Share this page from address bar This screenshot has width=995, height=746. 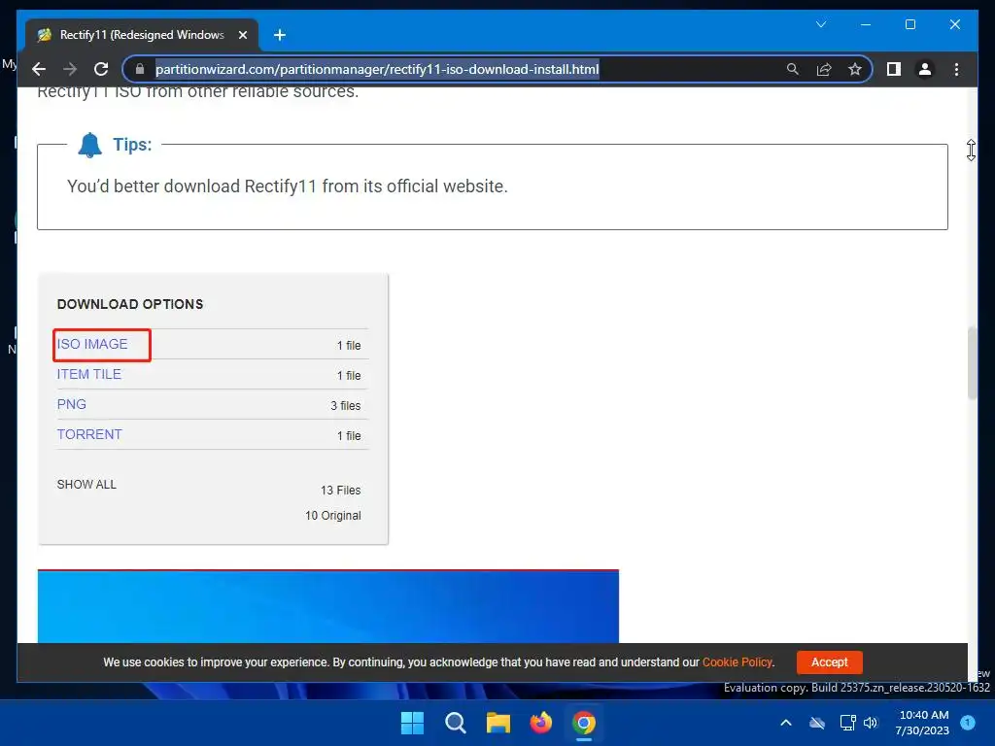pos(824,69)
